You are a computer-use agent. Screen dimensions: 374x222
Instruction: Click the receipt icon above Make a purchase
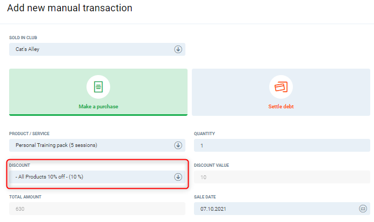pyautogui.click(x=98, y=87)
